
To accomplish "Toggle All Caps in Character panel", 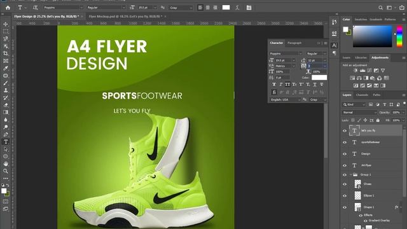I will click(x=287, y=85).
